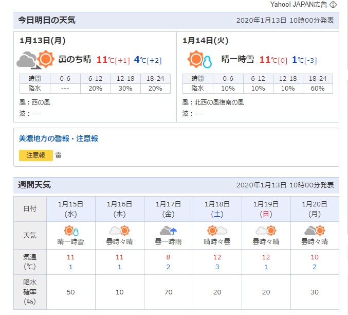
Task: Open the 美濃地方の警報・注意報 link
Action: [x=58, y=138]
